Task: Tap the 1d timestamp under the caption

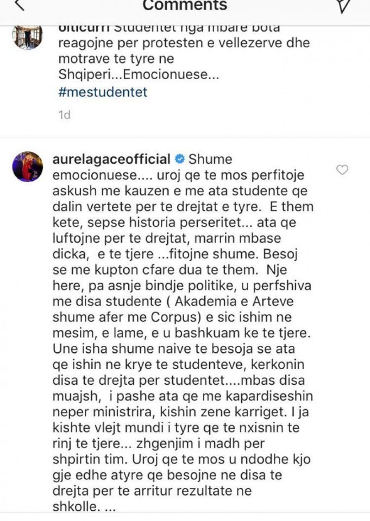Action: [64, 115]
